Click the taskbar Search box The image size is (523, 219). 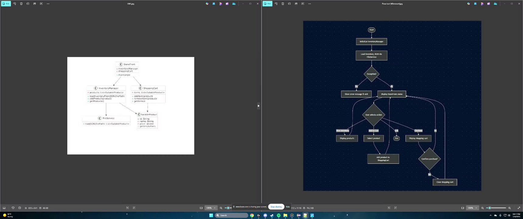[x=232, y=215]
